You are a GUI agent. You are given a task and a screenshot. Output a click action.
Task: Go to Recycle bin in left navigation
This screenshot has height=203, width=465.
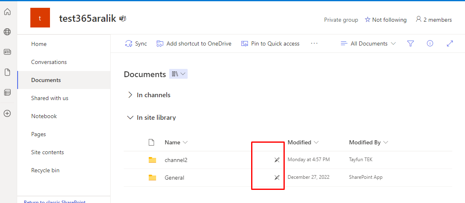point(45,170)
